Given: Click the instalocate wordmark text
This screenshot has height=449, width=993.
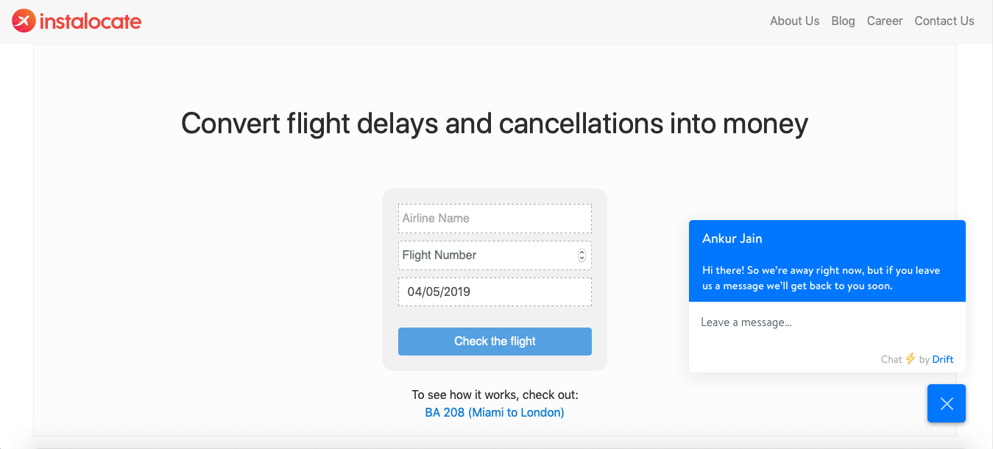Looking at the screenshot, I should pyautogui.click(x=90, y=21).
